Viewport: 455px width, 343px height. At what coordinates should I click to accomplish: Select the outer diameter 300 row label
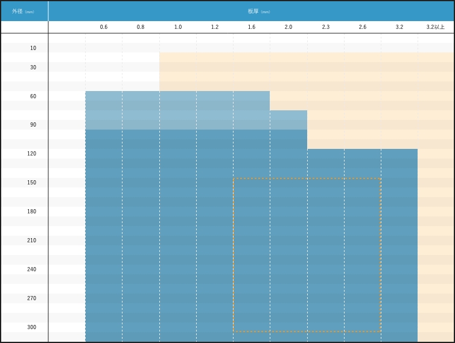32,327
